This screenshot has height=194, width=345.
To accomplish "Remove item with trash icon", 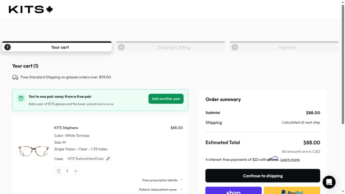I will (x=59, y=171).
